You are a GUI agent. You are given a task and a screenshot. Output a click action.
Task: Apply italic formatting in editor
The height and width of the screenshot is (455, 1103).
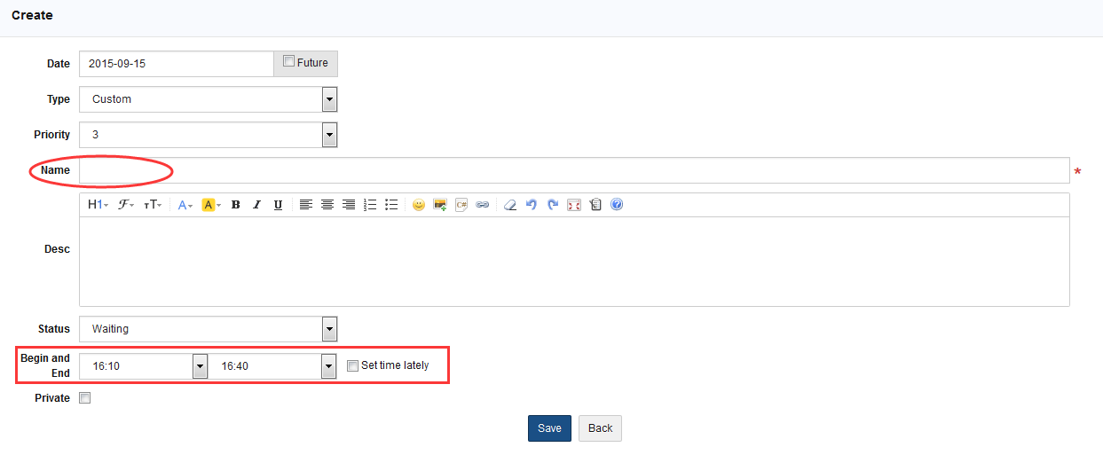pos(256,205)
